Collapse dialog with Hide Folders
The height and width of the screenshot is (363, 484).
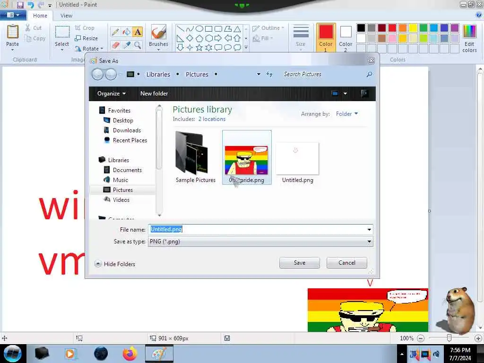click(115, 264)
